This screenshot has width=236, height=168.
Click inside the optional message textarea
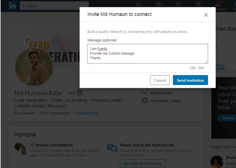[147, 53]
